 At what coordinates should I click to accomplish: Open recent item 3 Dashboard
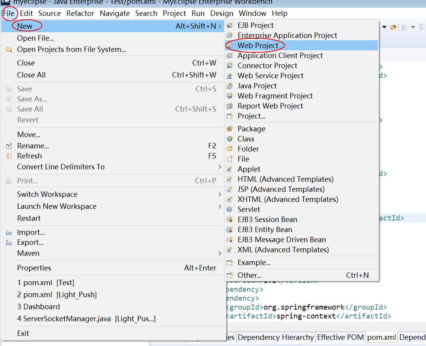[x=114, y=306]
